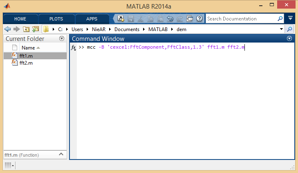Select C: in the address path
The width and height of the screenshot is (298, 173).
[x=60, y=29]
